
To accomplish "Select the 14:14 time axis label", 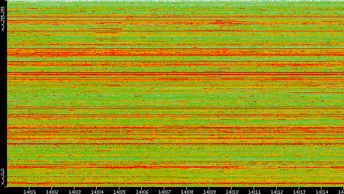I will (322, 192).
